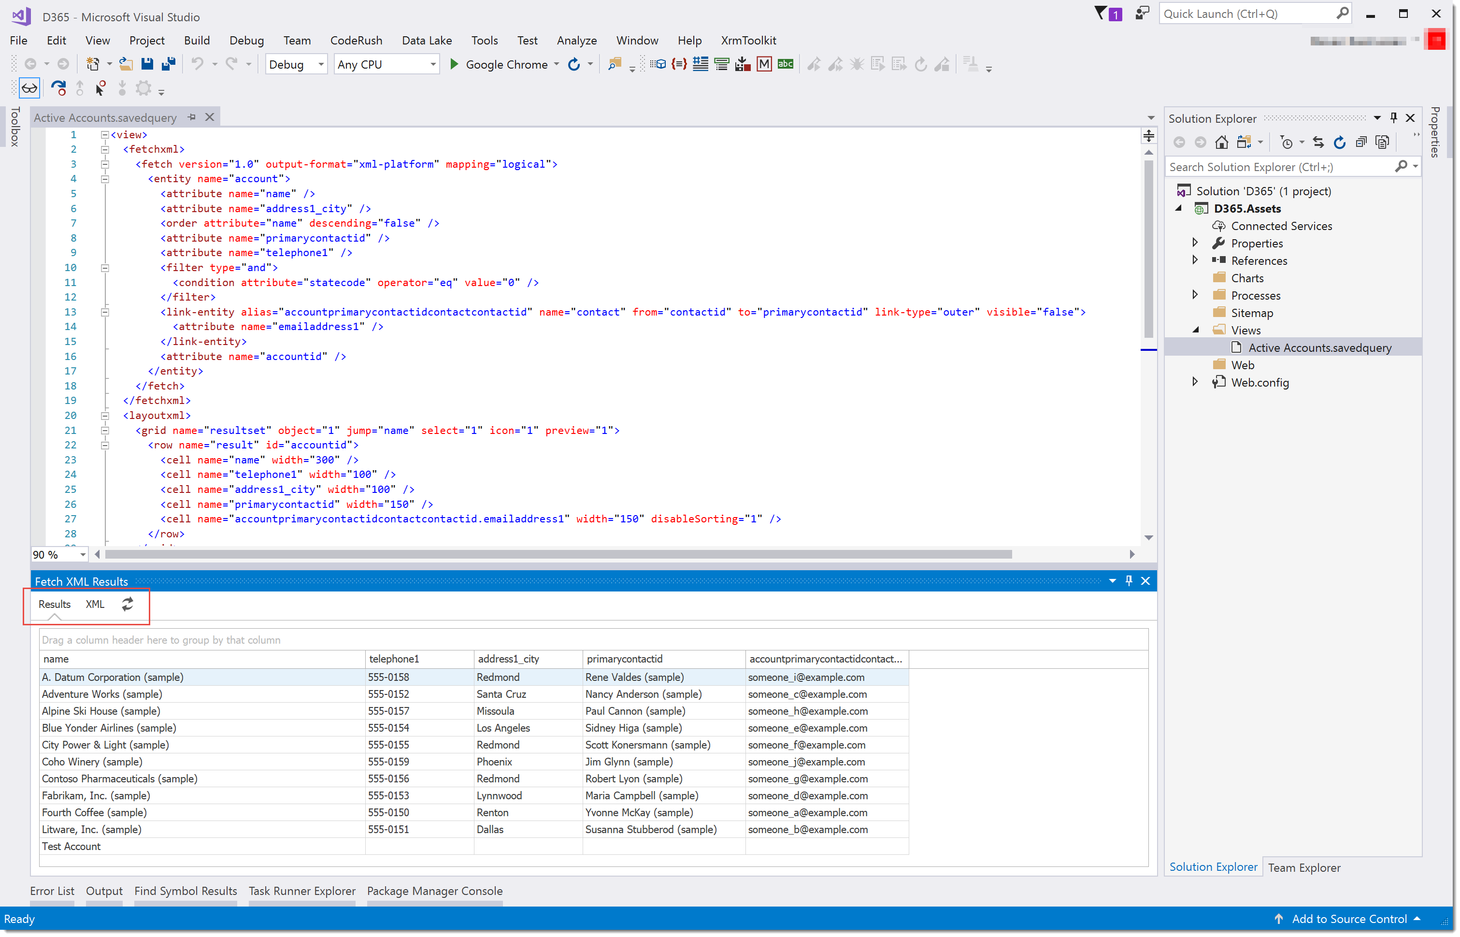Pin the Solution Explorer panel

point(1394,117)
